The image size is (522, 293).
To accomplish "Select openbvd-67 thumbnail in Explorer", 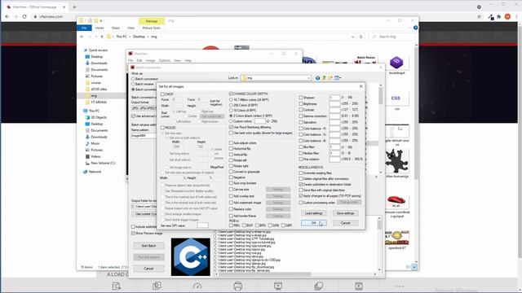I will 396,238.
